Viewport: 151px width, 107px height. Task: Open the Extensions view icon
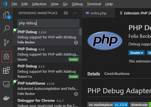tap(6, 70)
